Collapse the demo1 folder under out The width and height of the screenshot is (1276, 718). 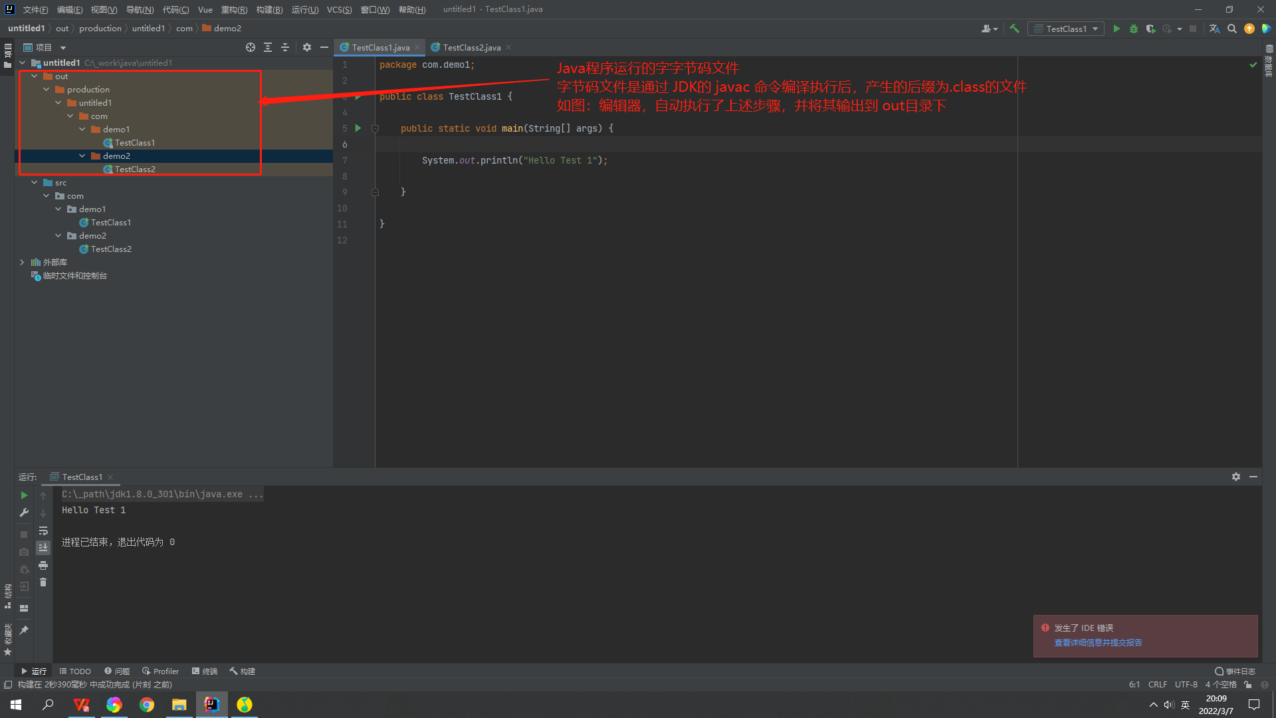point(82,130)
